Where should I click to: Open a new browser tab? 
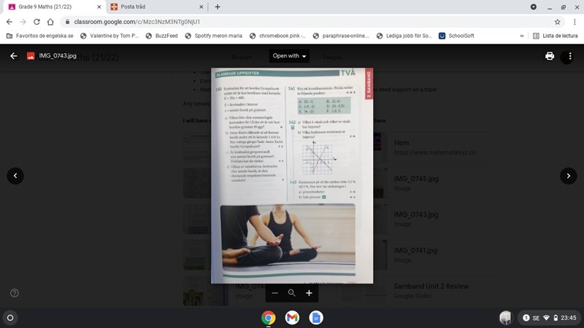(218, 7)
